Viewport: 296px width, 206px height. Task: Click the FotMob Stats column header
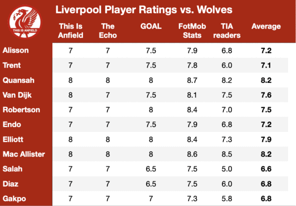click(x=192, y=31)
